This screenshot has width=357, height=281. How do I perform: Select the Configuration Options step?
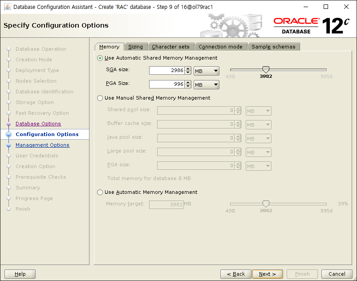(47, 134)
